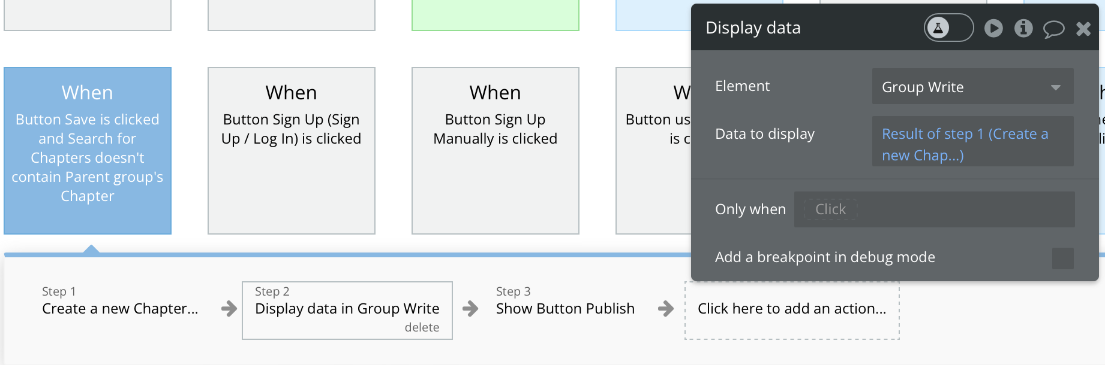Click here to add an action
1105x365 pixels.
pyautogui.click(x=792, y=309)
